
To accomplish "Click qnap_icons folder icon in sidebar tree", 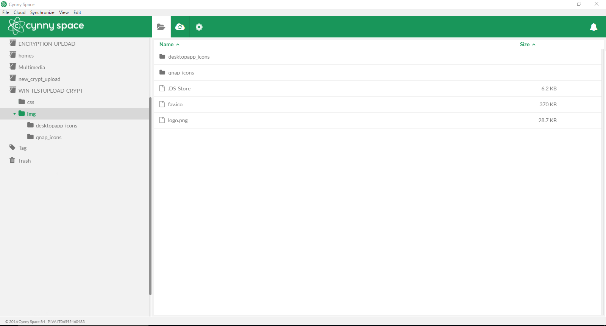I will pos(30,137).
